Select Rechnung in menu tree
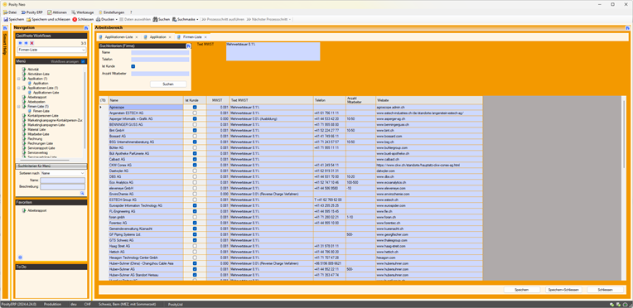 click(x=35, y=138)
